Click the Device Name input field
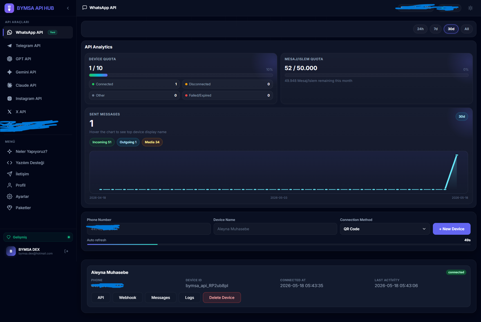481x322 pixels. 275,229
